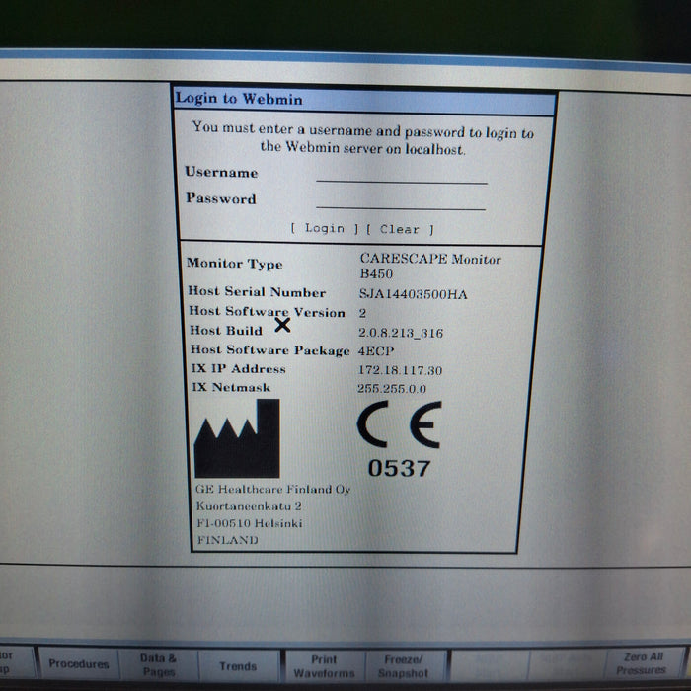Click the 'Host Serial Number' label
The height and width of the screenshot is (691, 691).
click(x=257, y=292)
